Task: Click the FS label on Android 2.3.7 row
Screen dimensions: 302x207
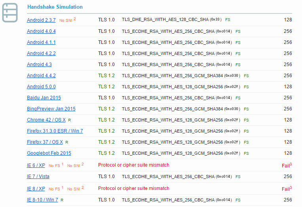Action: point(228,20)
